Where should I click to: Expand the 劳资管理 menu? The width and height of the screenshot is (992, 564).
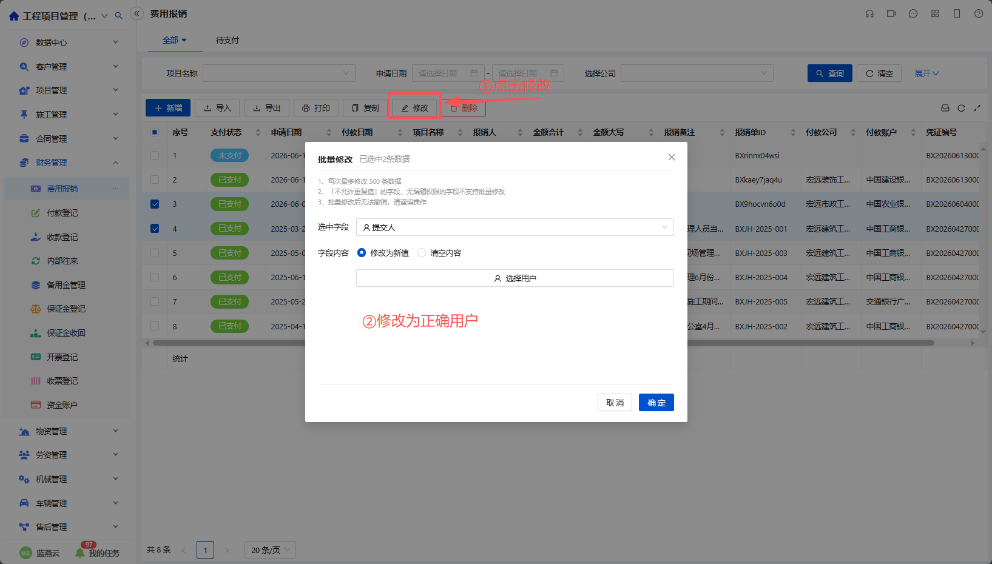pos(69,455)
